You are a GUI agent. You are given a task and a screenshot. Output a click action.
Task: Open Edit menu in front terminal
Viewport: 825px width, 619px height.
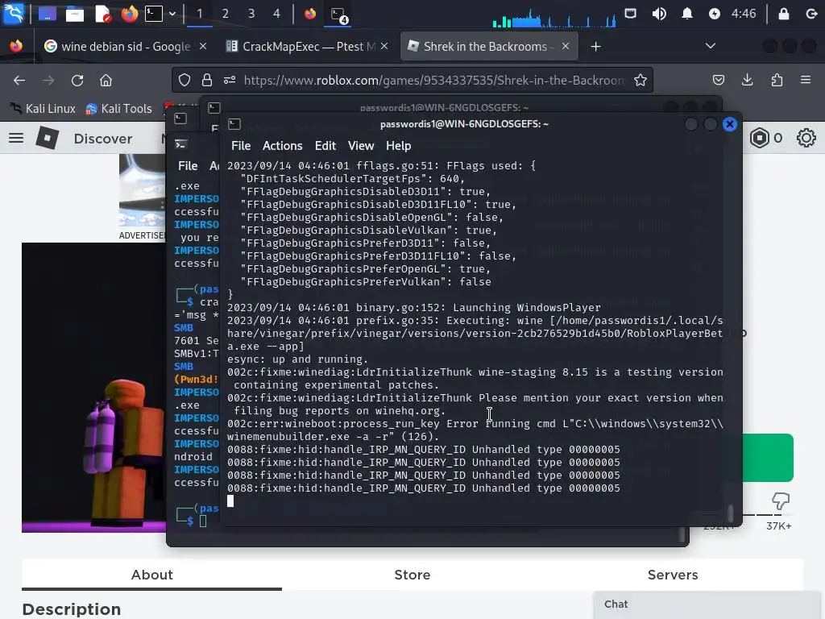(325, 146)
